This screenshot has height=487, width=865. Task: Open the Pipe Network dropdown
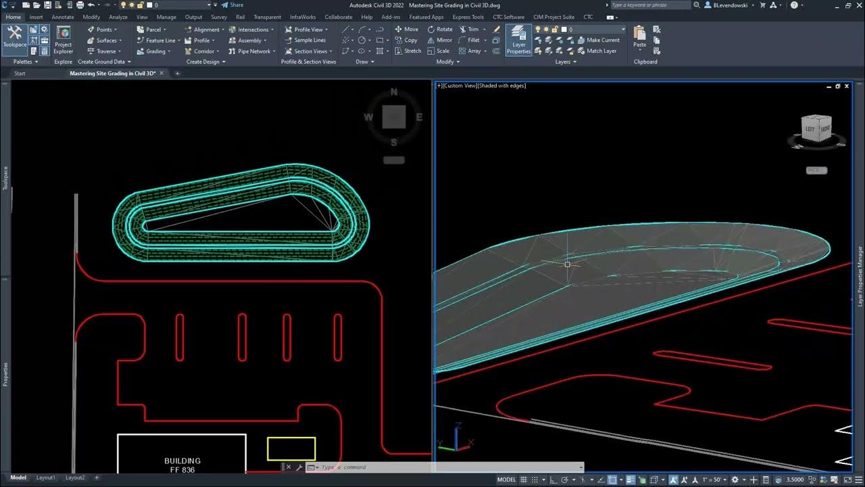point(251,51)
